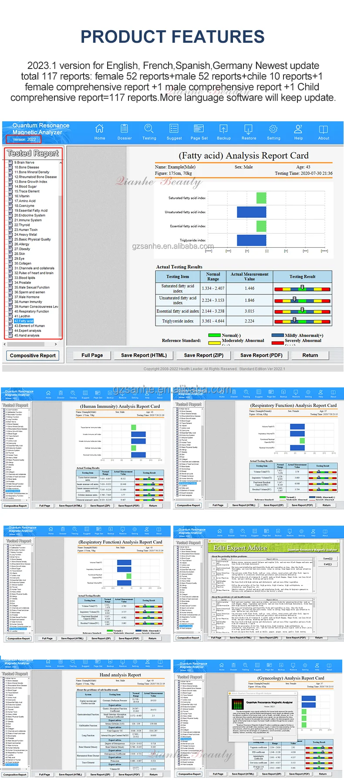Click the Testing magnifier icon

coord(149,129)
